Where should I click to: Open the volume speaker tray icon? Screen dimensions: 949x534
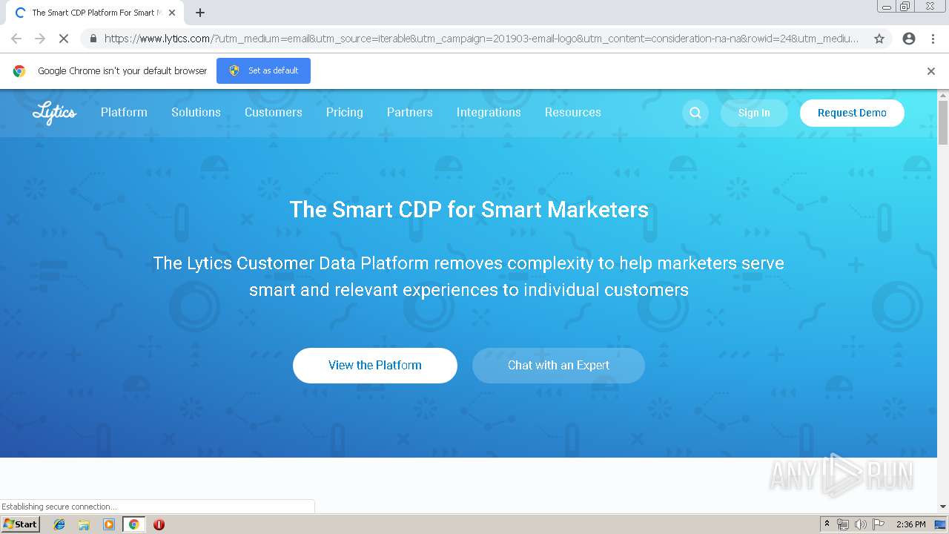[860, 524]
